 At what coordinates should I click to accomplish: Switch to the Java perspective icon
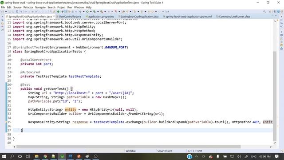tap(275, 12)
